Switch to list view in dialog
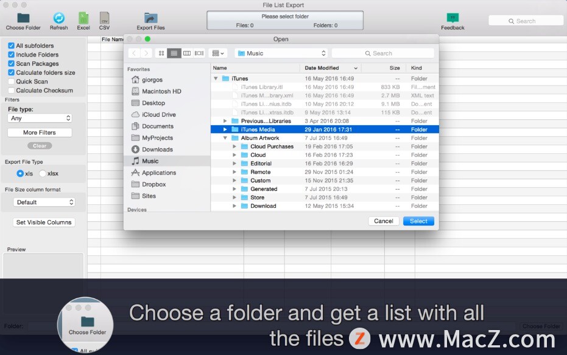 (174, 53)
